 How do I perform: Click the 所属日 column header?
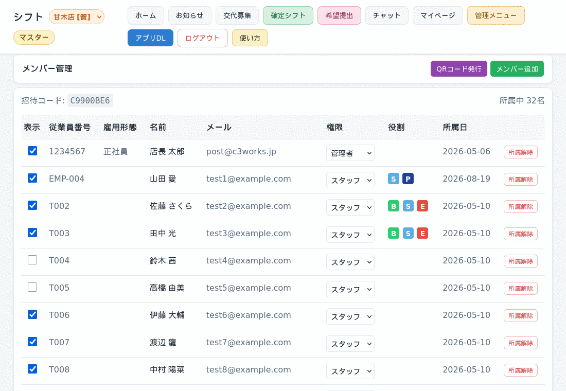455,127
